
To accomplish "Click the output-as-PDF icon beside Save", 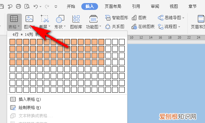I will (x=10, y=6).
